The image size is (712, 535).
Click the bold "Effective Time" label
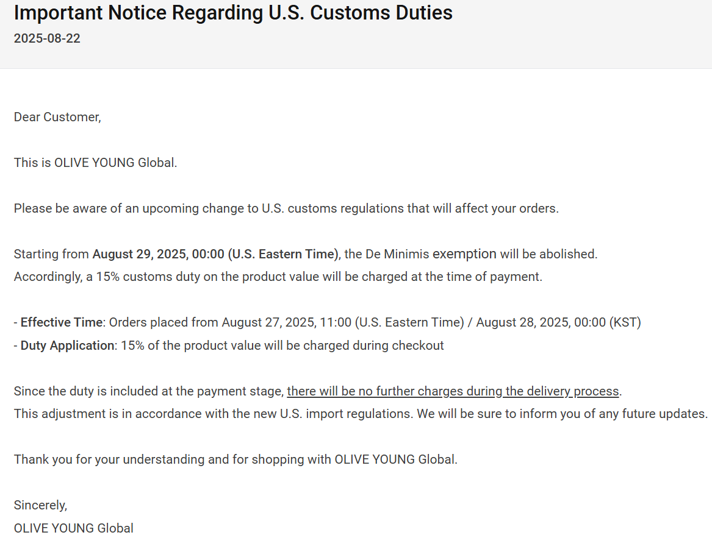click(61, 322)
